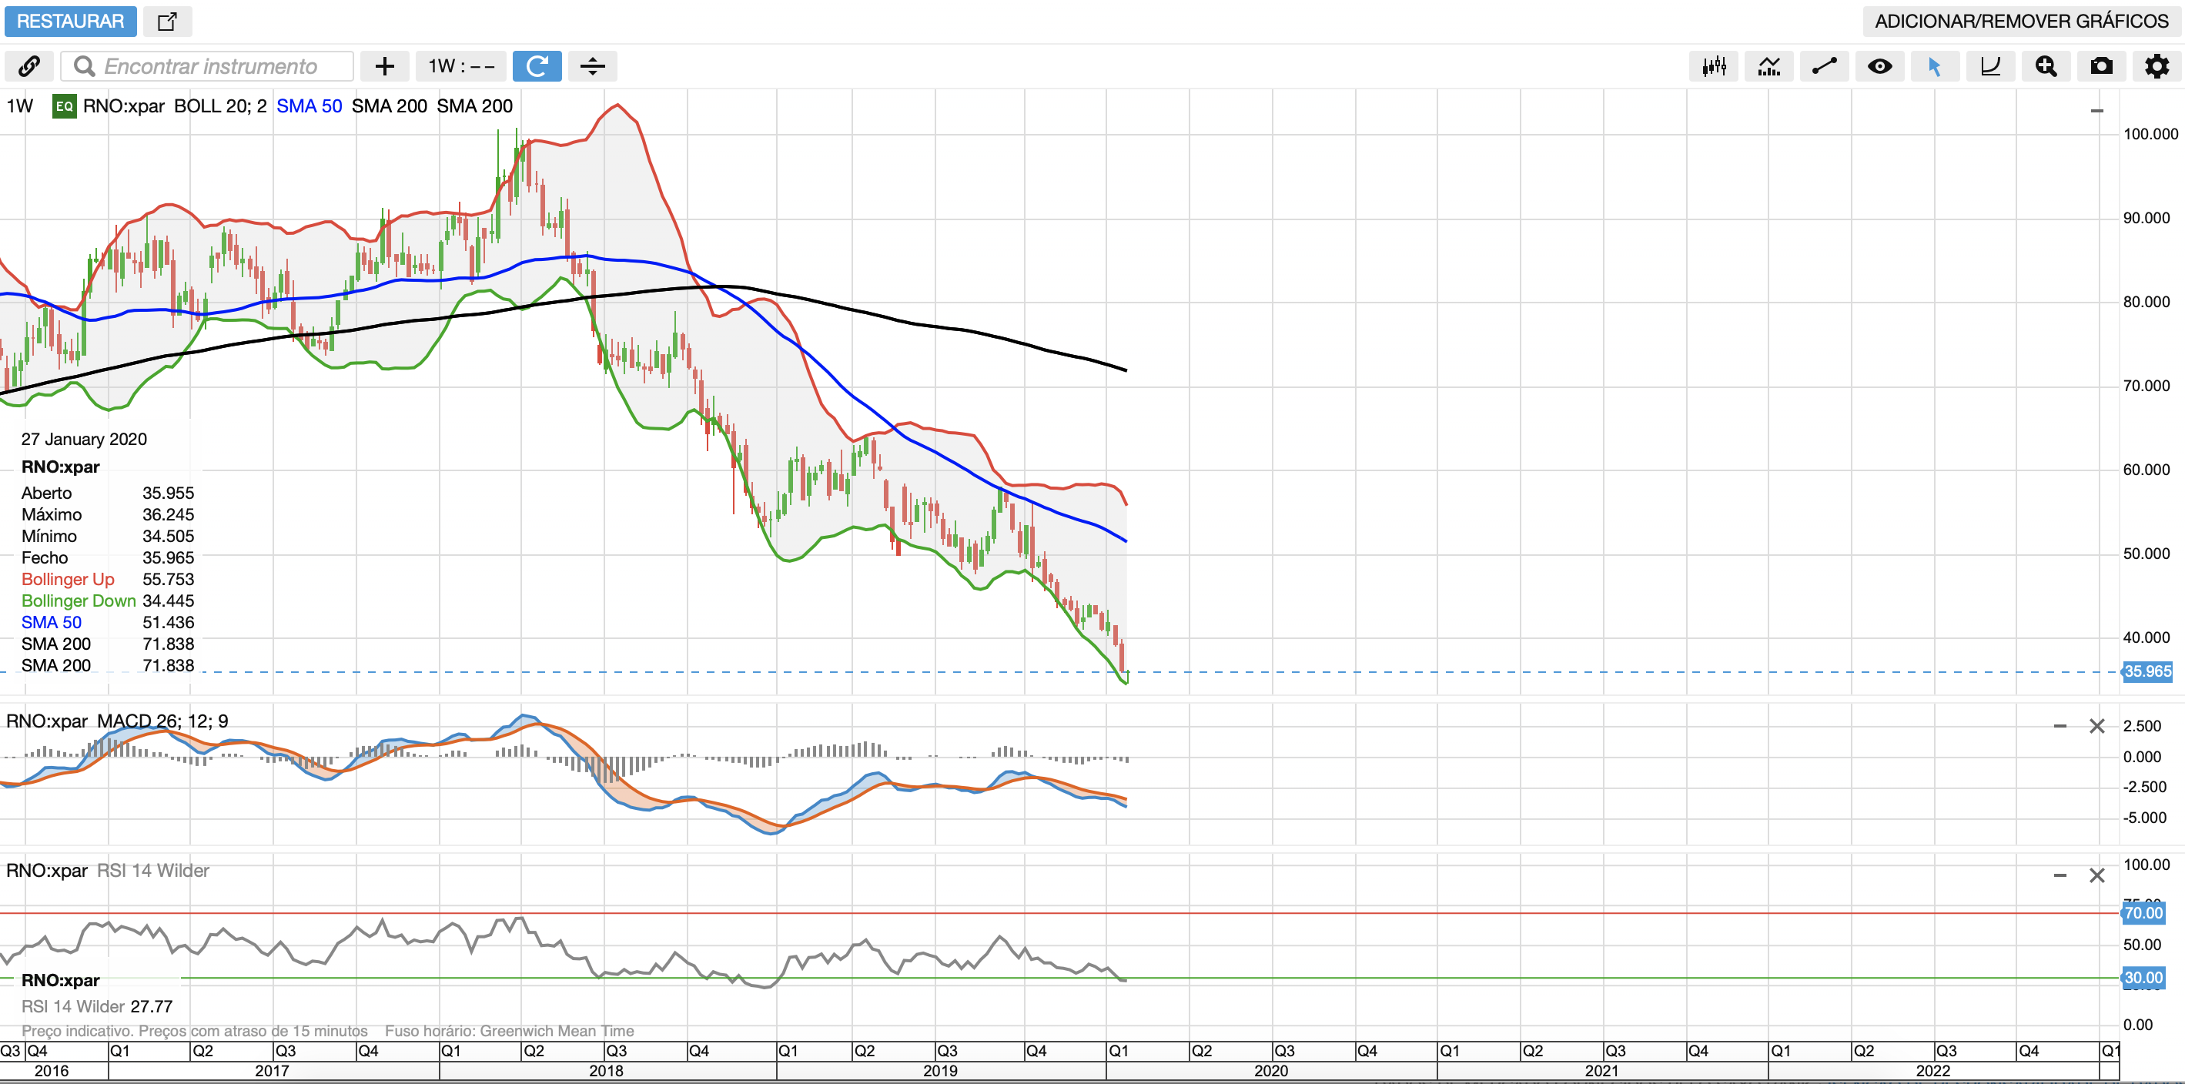Open the chart in a new window
This screenshot has width=2185, height=1084.
(x=167, y=22)
